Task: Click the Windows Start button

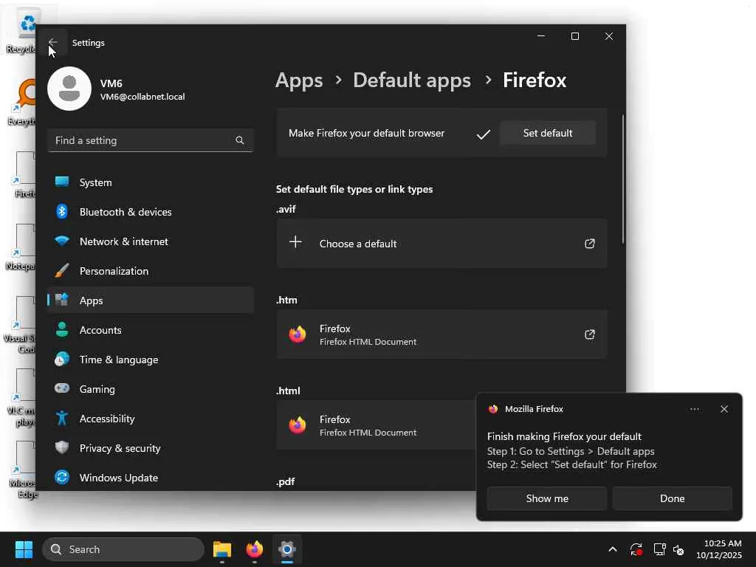Action: pos(24,549)
